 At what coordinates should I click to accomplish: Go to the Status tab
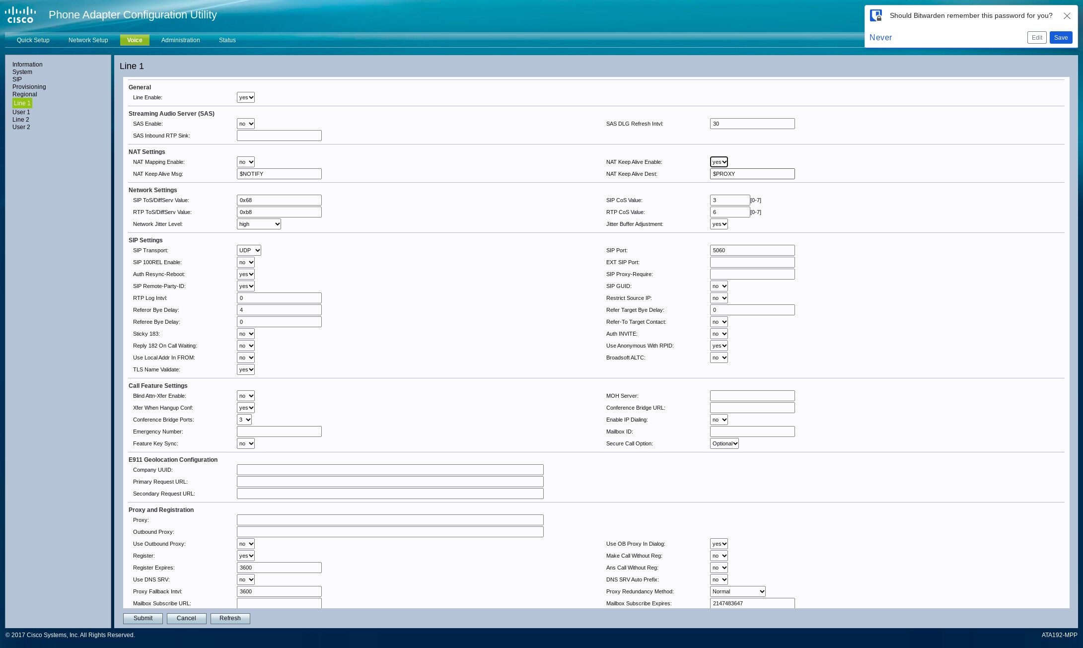click(x=227, y=40)
